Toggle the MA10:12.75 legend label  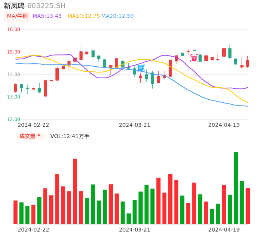83,16
